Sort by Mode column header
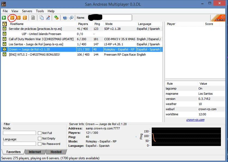Screen dimensions: 228x162 coord(120,24)
